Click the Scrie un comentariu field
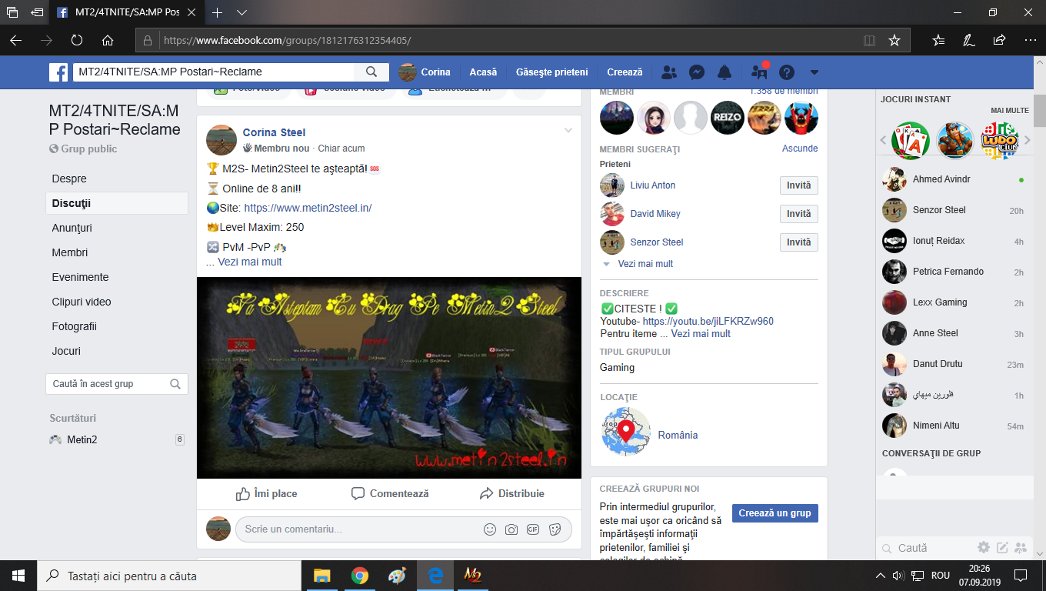Screen dimensions: 1046x591 [x=358, y=529]
